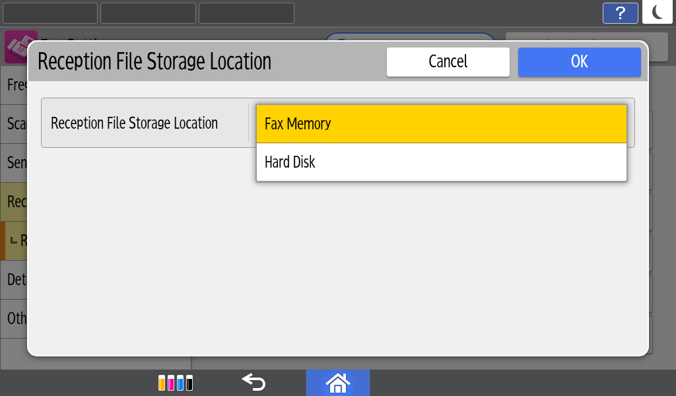Viewport: 676px width, 396px height.
Task: Open the partially hidden 'Sca' sidebar tab
Action: pos(15,124)
